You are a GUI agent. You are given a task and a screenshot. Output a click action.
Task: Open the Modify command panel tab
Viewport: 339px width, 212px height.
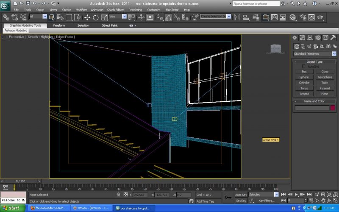(x=303, y=38)
